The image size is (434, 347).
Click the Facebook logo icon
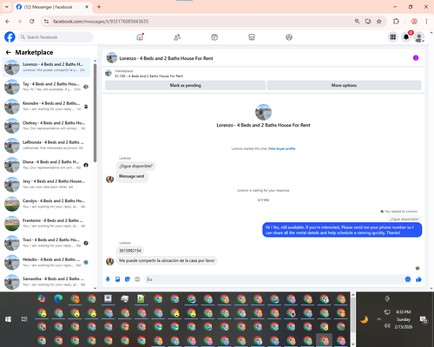10,37
